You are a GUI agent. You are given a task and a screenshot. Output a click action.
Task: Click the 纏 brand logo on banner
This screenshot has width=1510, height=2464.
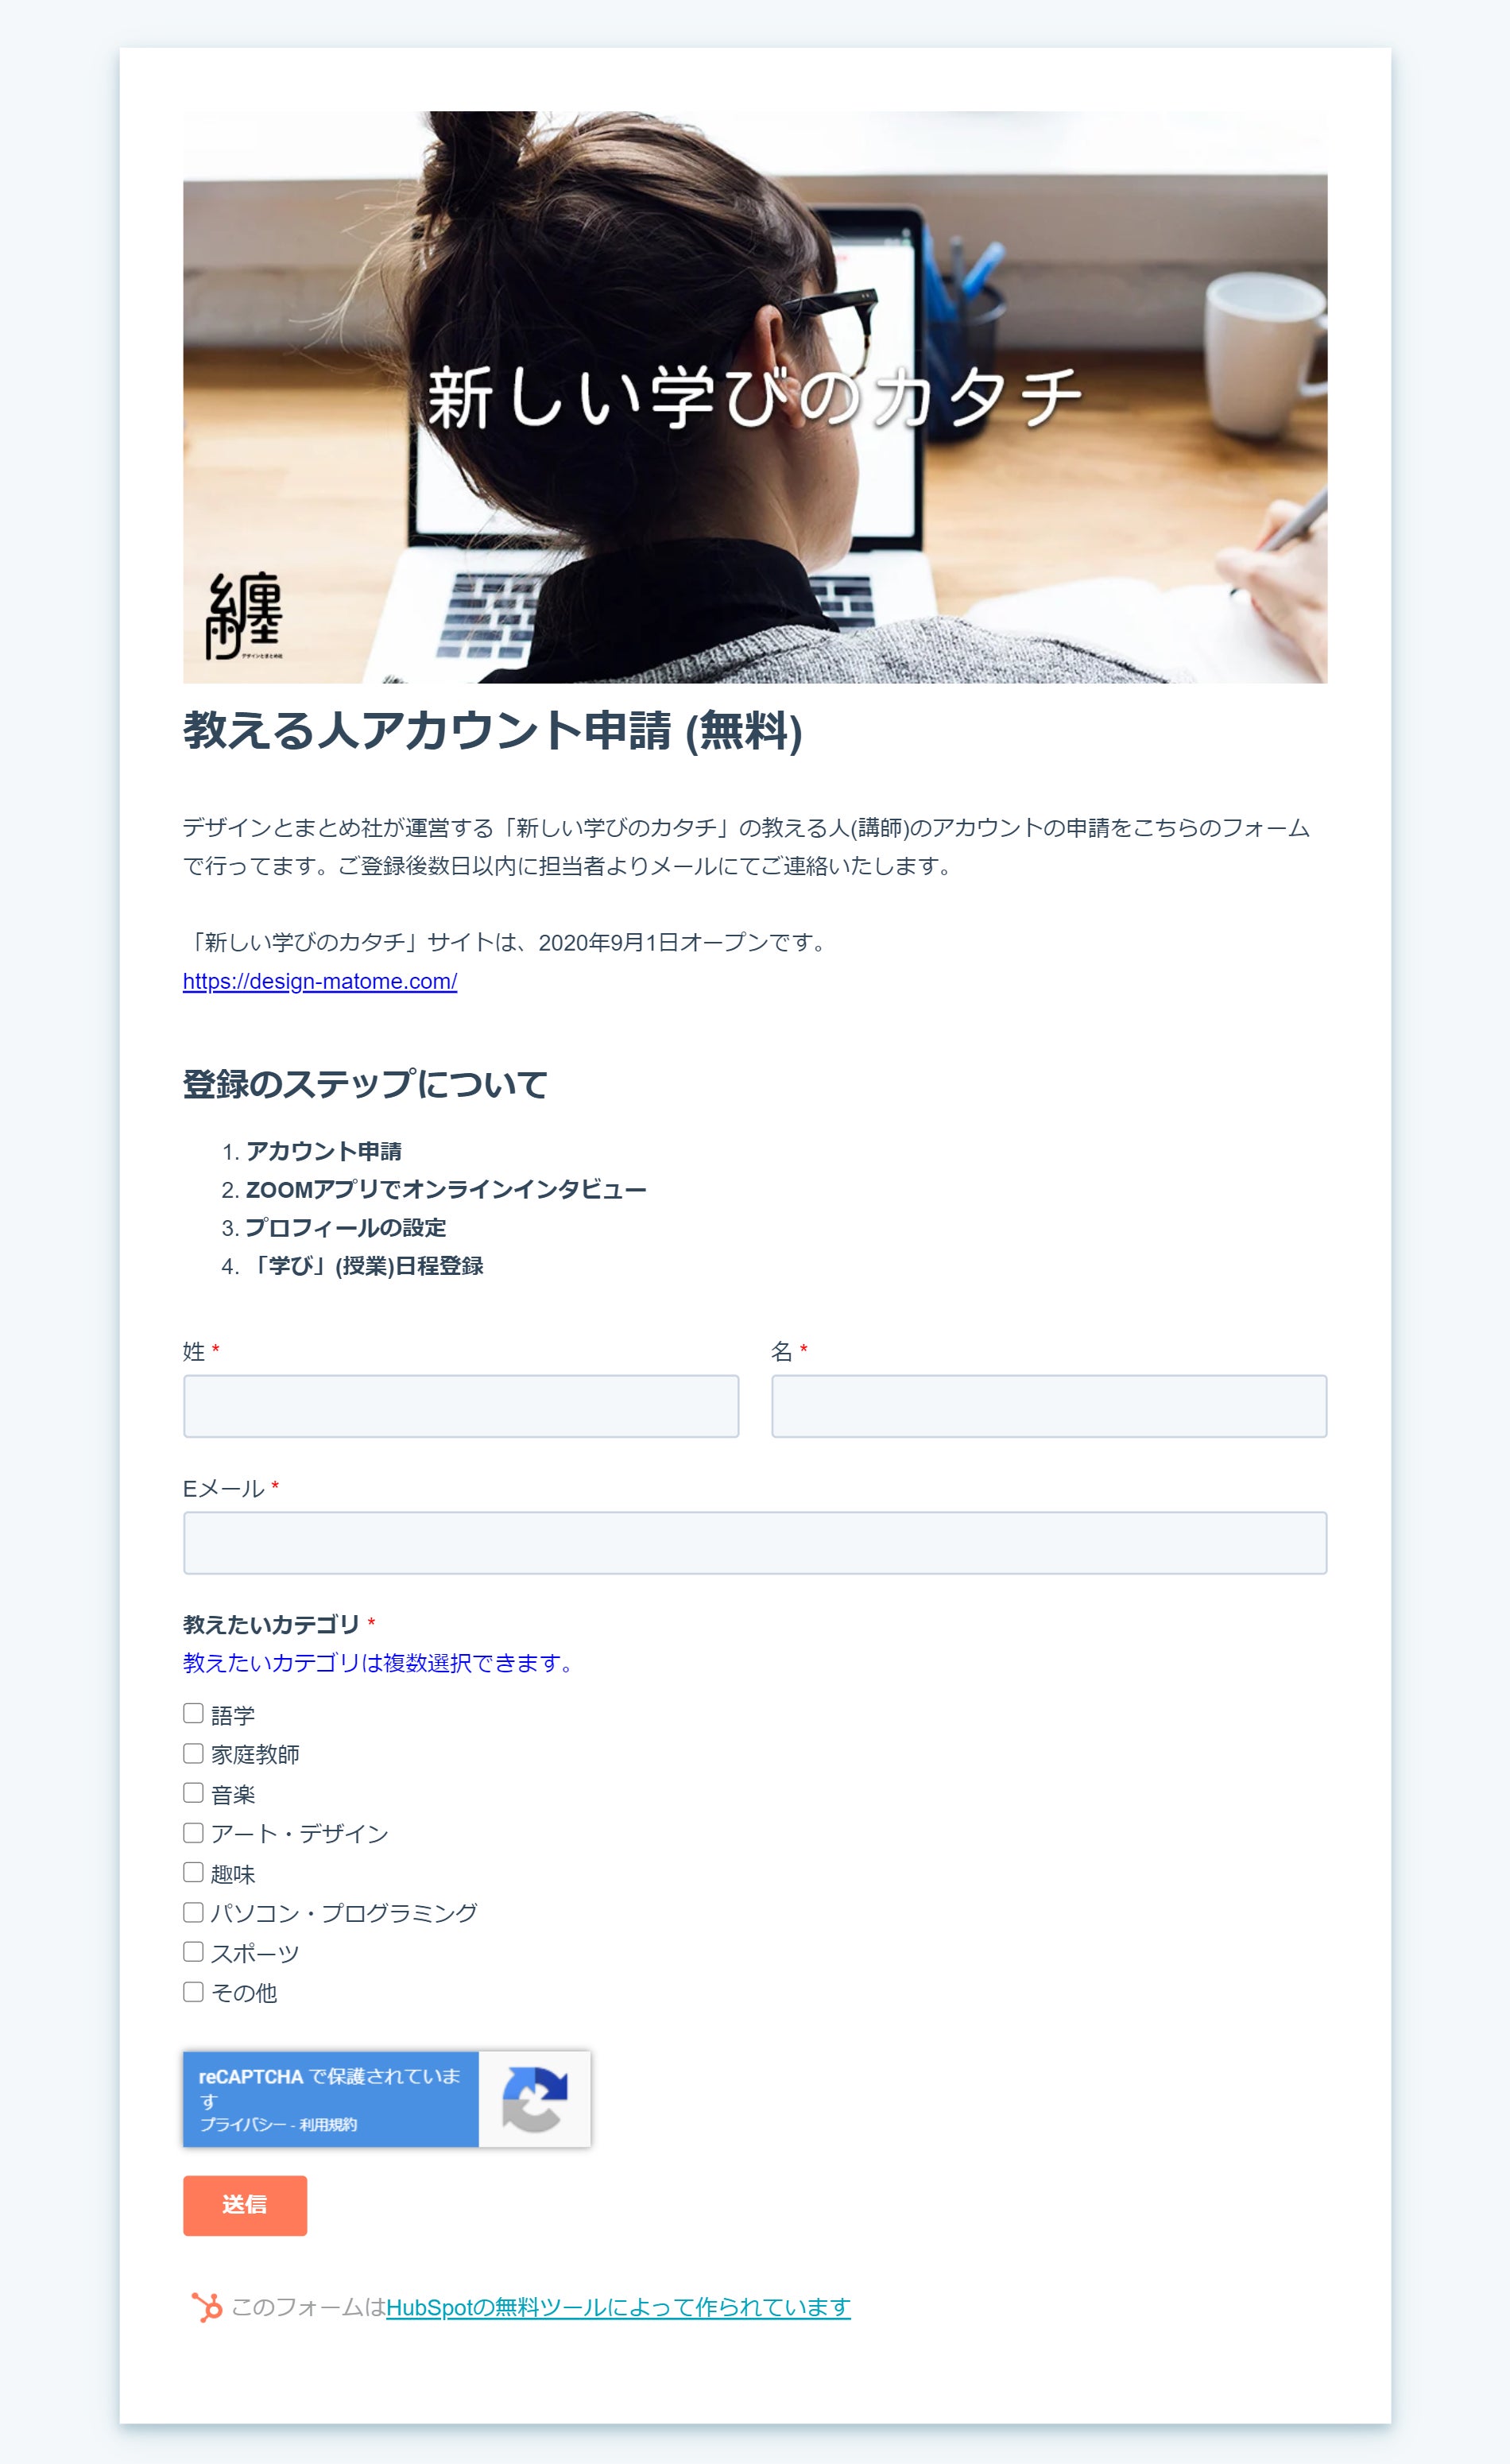pos(244,615)
